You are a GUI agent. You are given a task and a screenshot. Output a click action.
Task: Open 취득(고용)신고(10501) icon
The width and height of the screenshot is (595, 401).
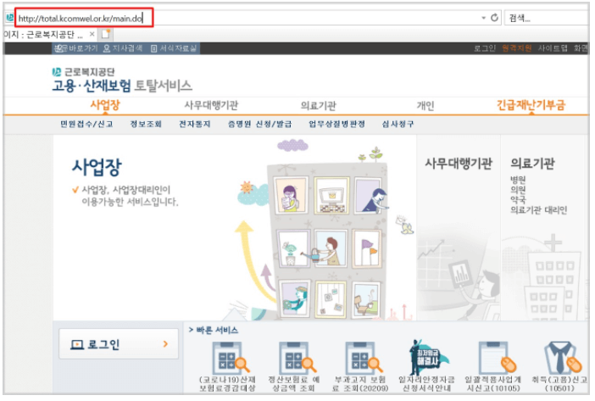click(x=559, y=366)
